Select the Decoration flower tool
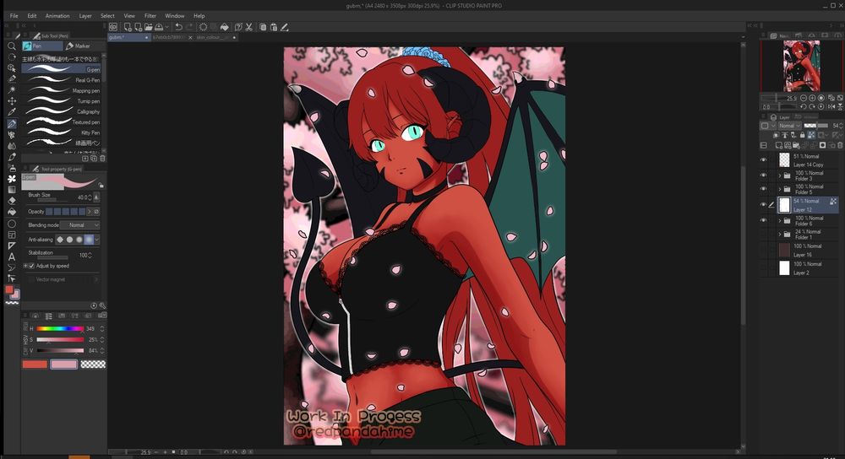 (11, 178)
